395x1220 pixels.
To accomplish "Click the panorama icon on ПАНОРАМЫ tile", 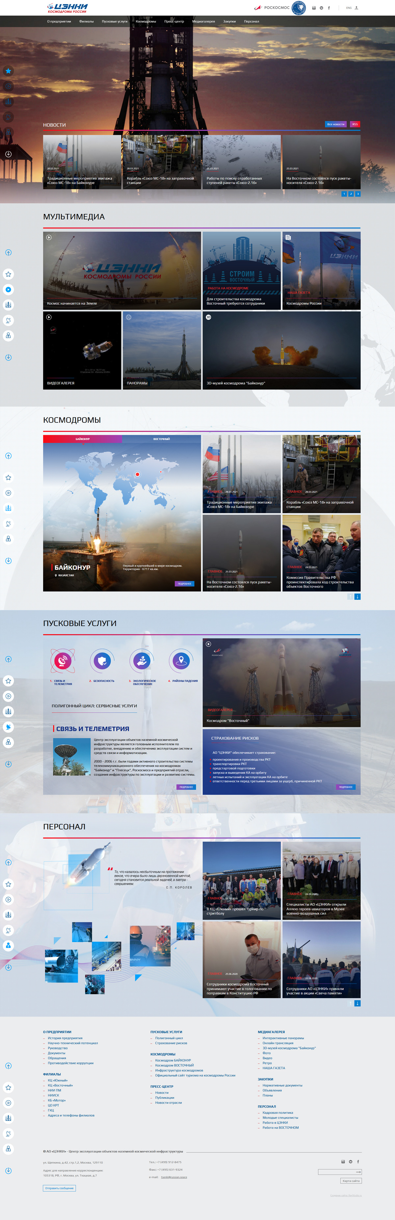I will click(128, 317).
